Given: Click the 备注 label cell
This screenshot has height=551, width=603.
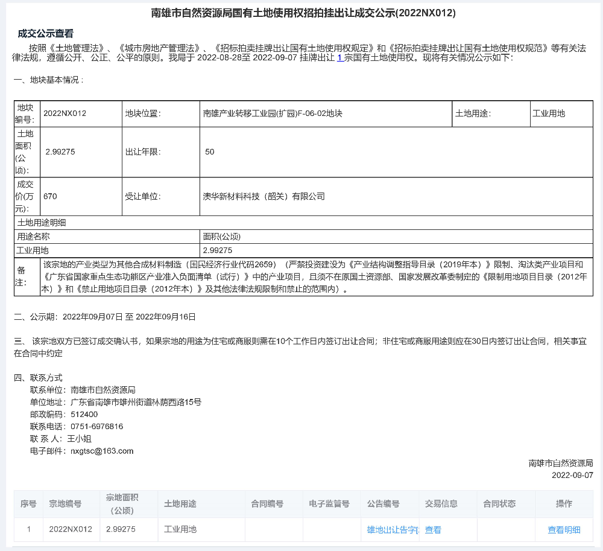Looking at the screenshot, I should pos(27,276).
